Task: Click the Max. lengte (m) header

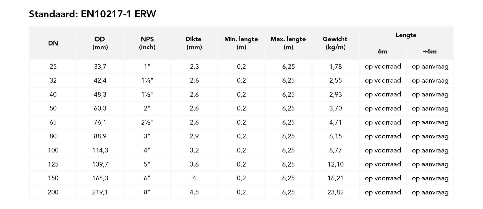Action: pos(288,43)
